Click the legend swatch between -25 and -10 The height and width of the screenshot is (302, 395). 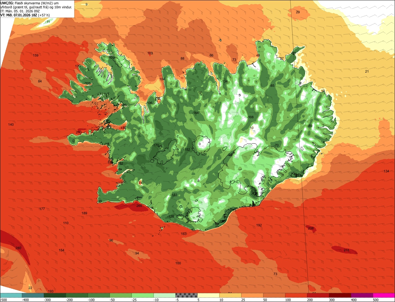click(143, 295)
